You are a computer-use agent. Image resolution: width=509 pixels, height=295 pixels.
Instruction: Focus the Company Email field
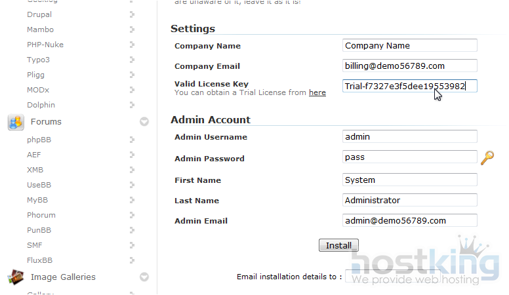(x=410, y=66)
